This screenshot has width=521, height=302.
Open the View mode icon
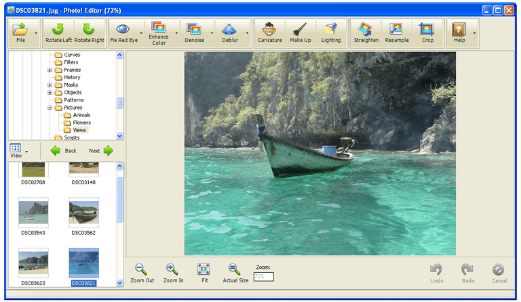tap(16, 151)
